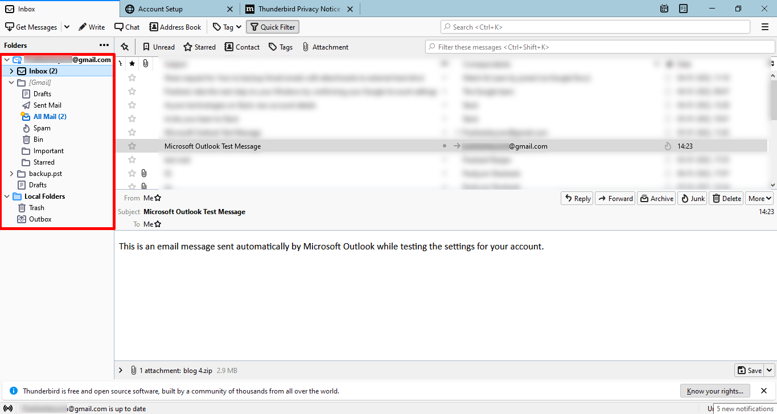Sort by the starred column header
Screen dimensions: 777x414
coord(132,63)
